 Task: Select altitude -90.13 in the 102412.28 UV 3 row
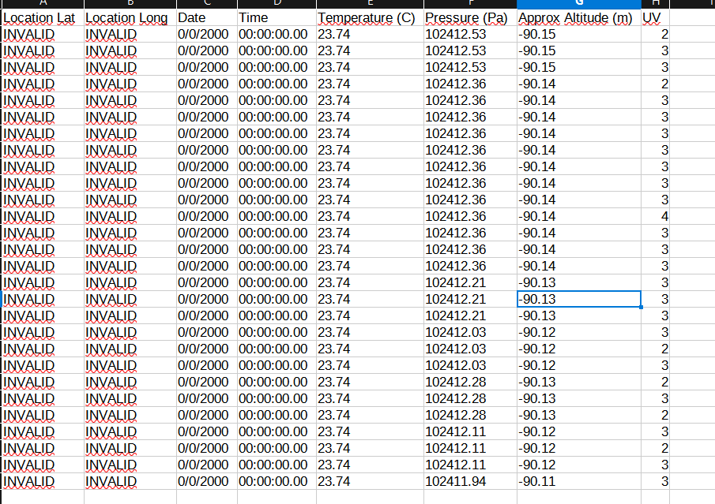click(579, 398)
